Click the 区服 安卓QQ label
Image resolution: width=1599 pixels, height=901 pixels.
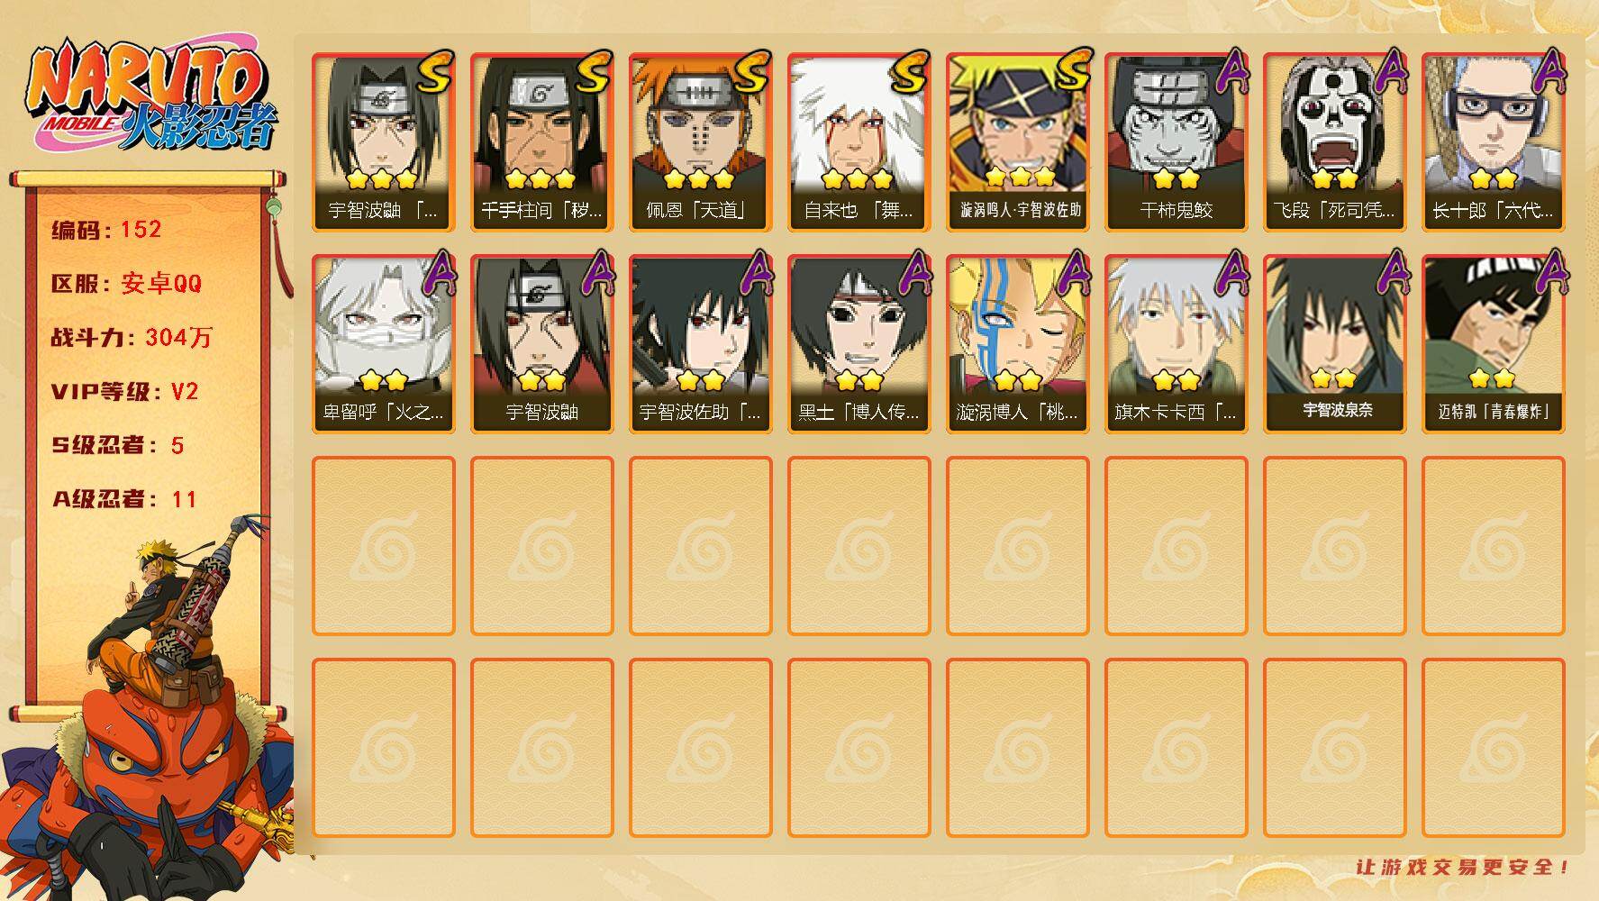click(126, 284)
